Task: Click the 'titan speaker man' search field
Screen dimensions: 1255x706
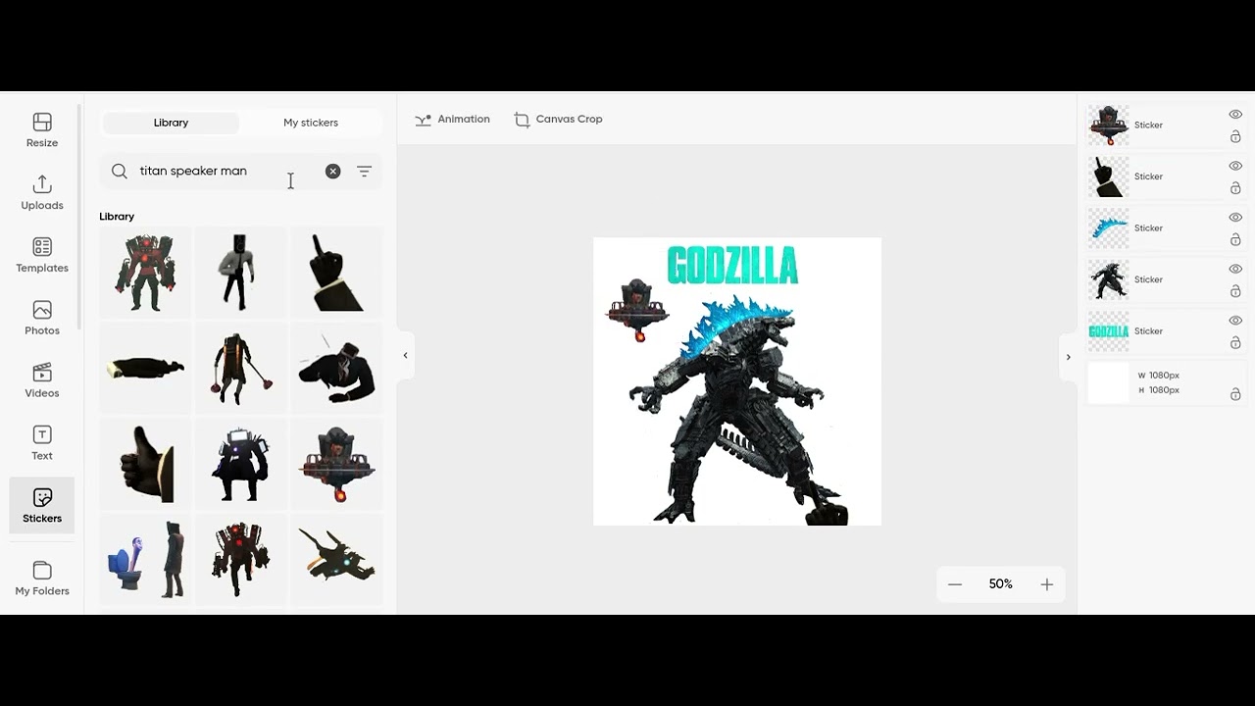Action: point(228,171)
